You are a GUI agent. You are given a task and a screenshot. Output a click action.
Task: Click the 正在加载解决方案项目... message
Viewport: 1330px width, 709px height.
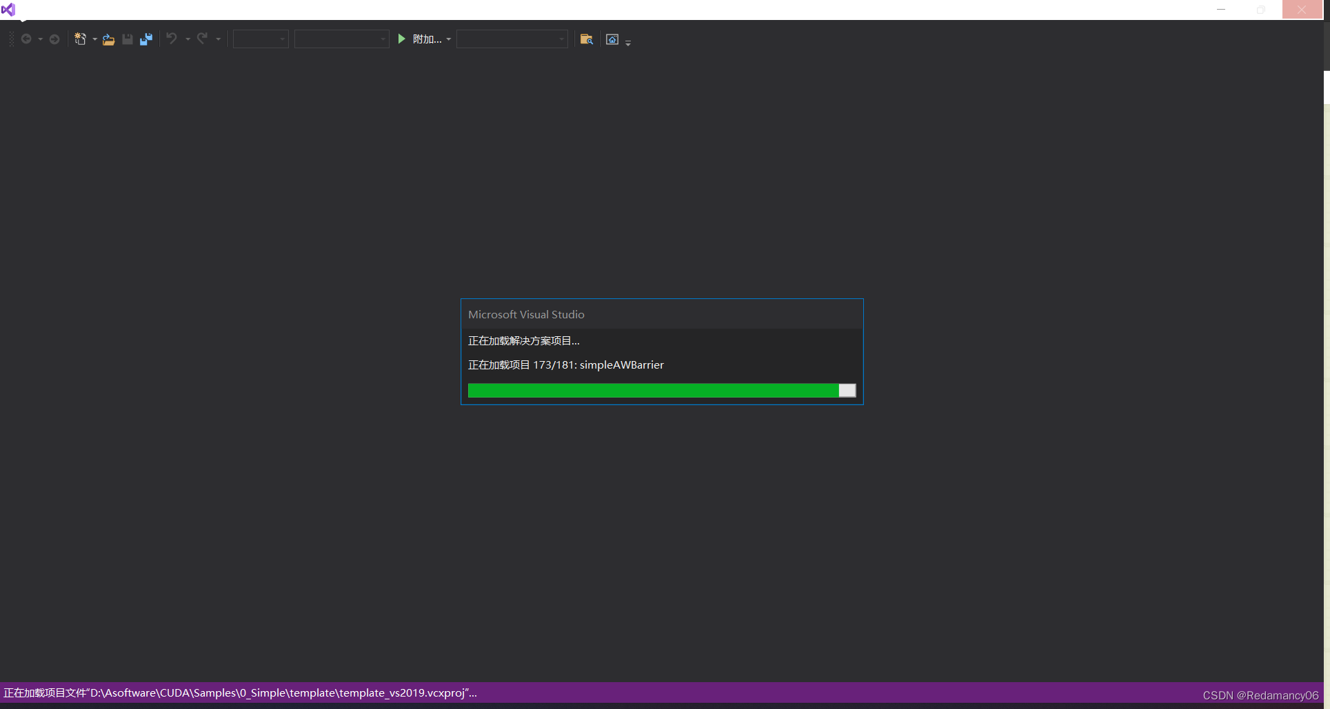524,341
